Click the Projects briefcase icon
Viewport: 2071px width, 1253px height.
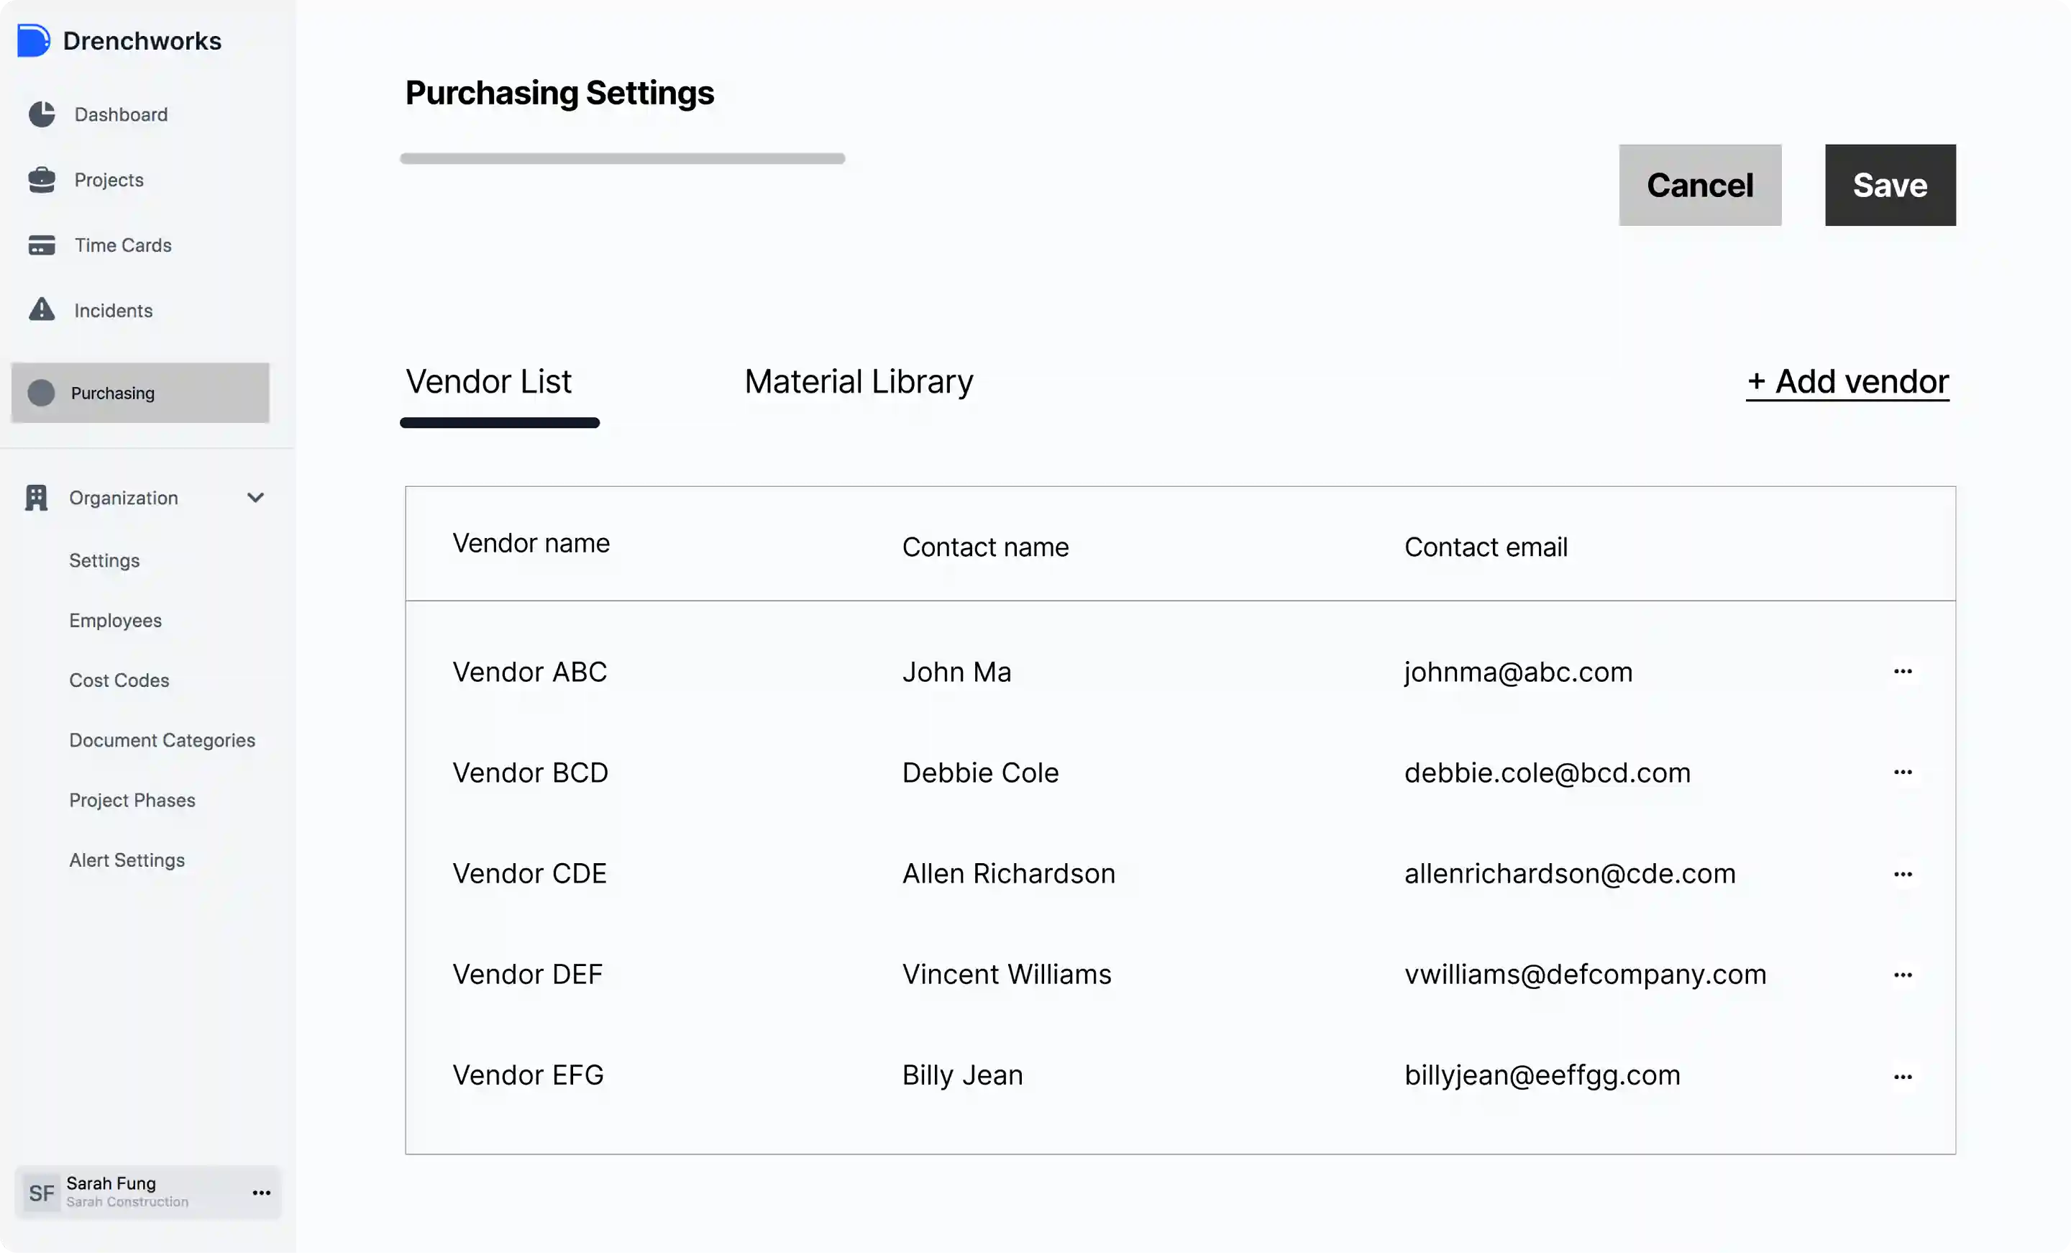pyautogui.click(x=41, y=180)
